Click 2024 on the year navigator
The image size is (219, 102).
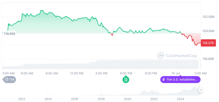(181, 99)
